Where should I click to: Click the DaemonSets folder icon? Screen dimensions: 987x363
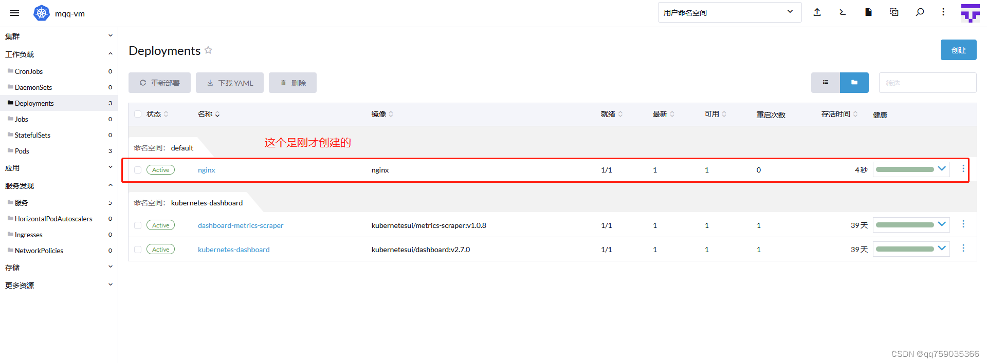(x=10, y=87)
